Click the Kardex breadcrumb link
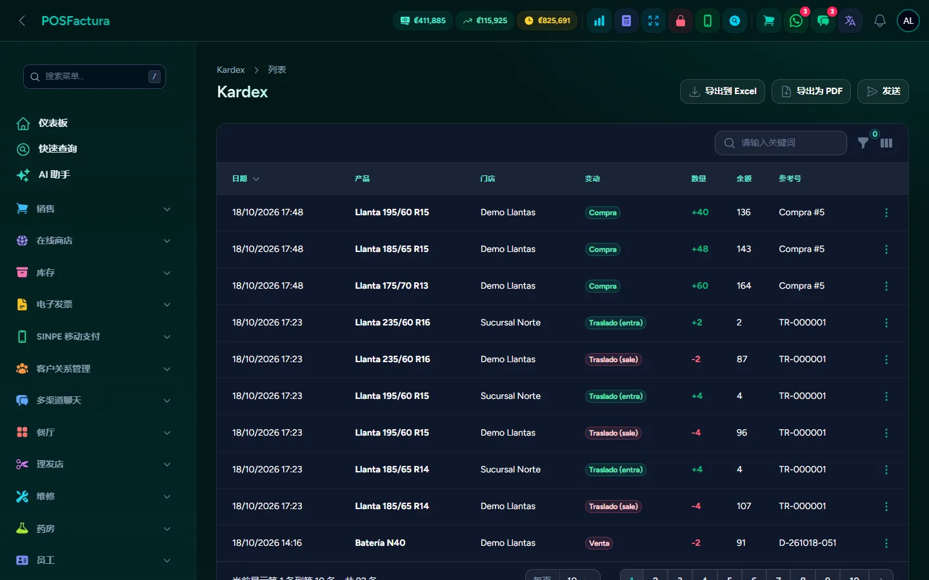 tap(230, 70)
